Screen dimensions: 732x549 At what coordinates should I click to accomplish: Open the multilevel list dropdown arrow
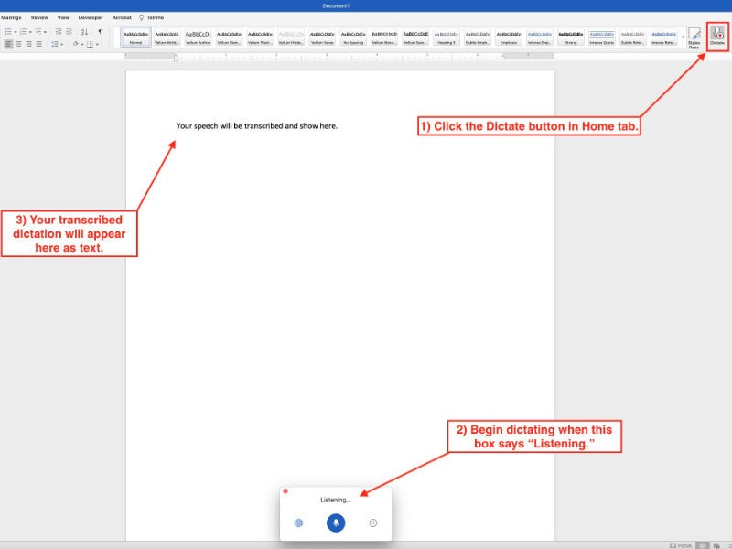coord(45,31)
